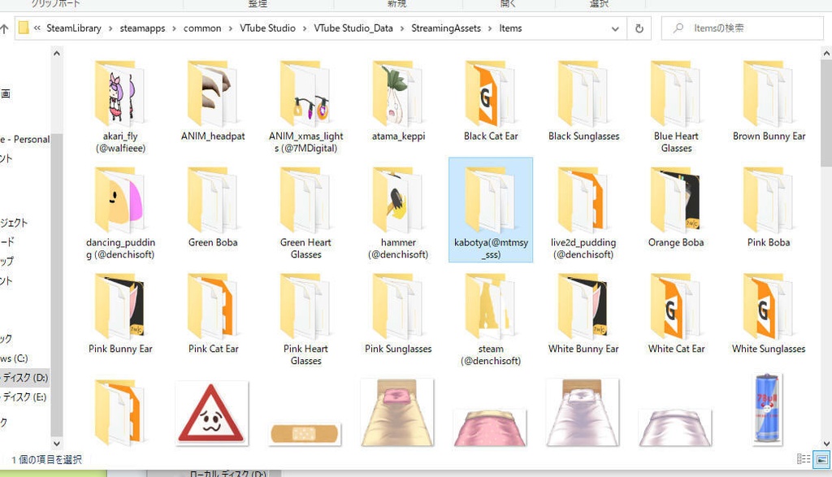Click the Items search box
832x477 pixels.
pyautogui.click(x=743, y=28)
